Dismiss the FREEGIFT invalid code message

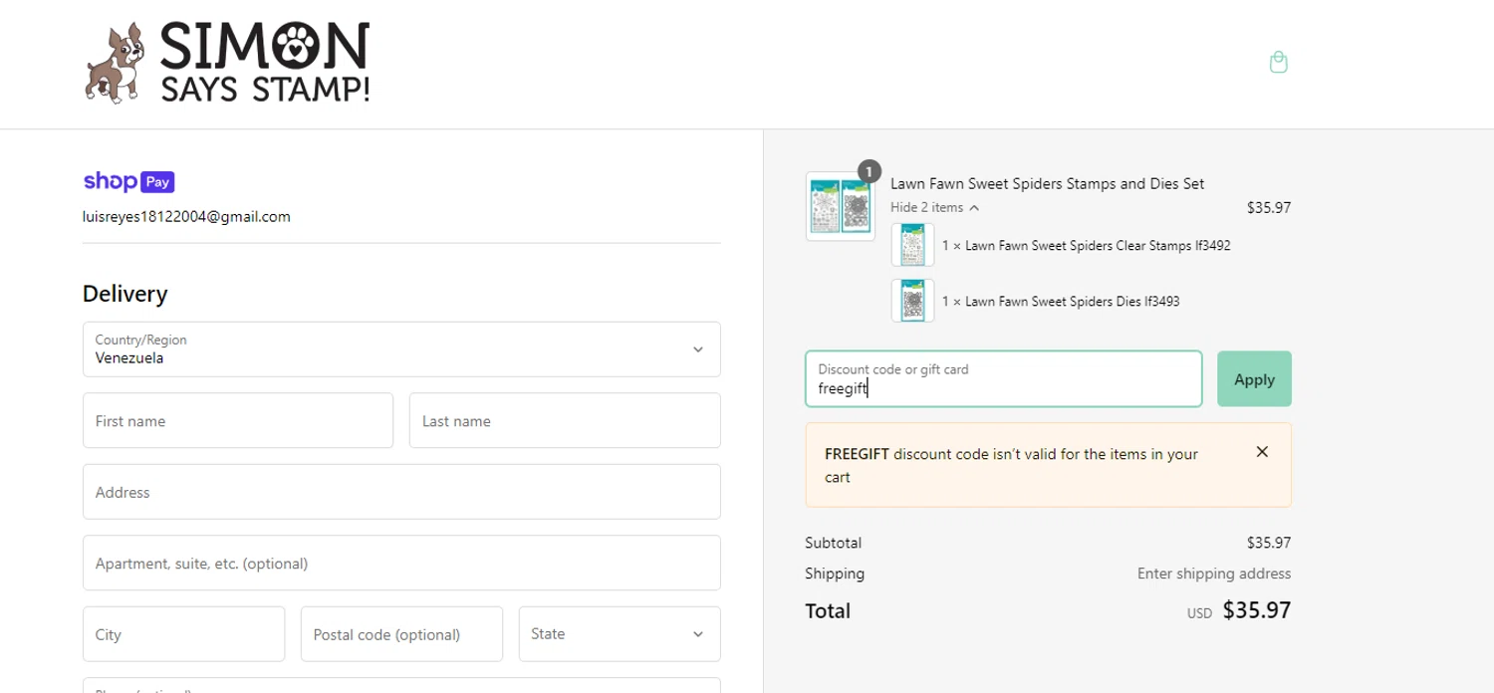pyautogui.click(x=1262, y=452)
